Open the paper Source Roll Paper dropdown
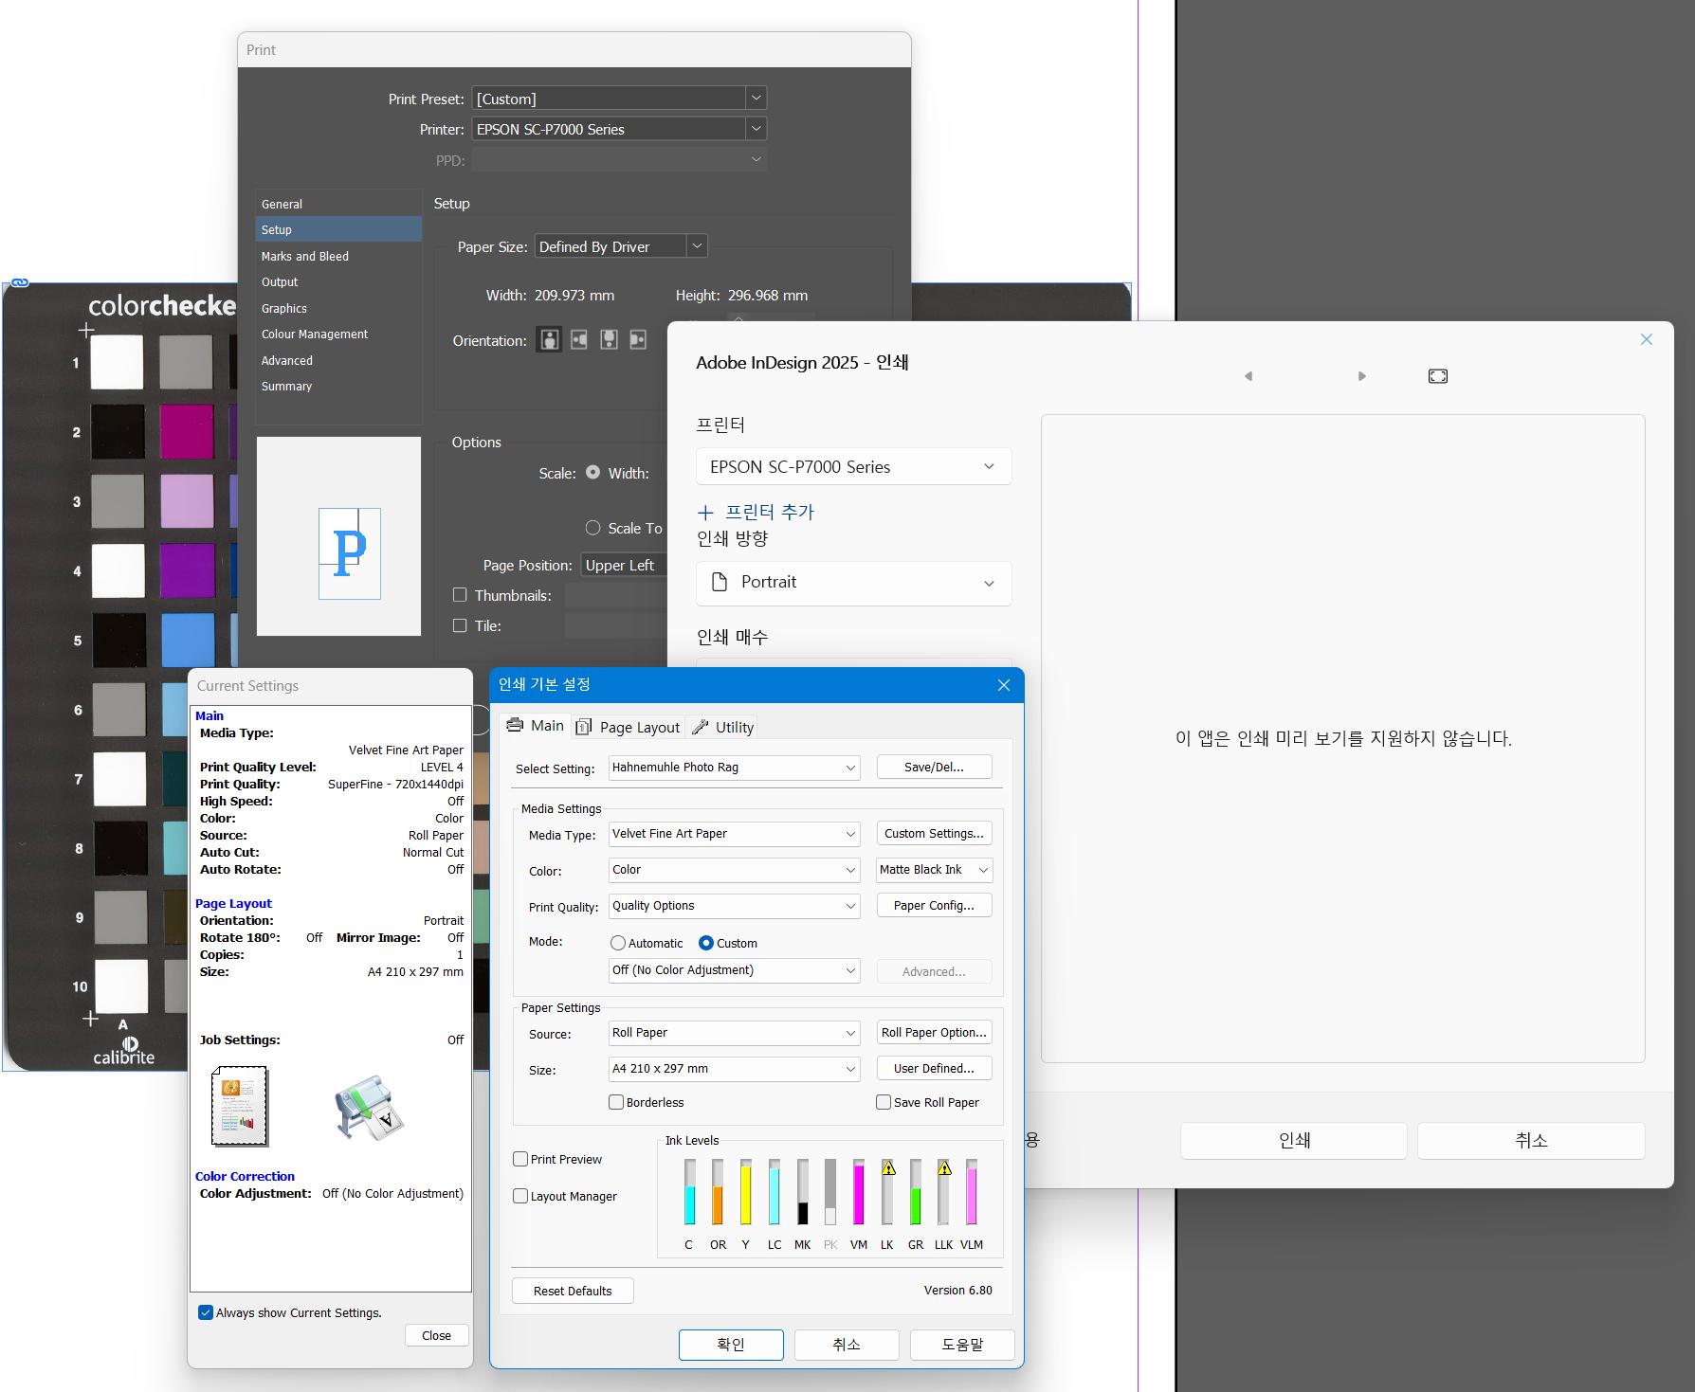 [735, 1033]
